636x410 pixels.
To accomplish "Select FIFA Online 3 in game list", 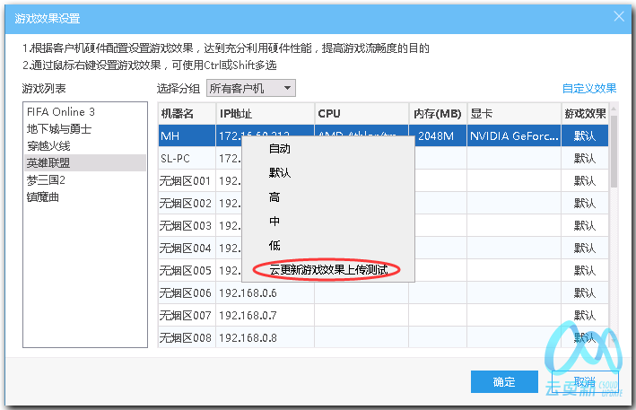I will [85, 111].
